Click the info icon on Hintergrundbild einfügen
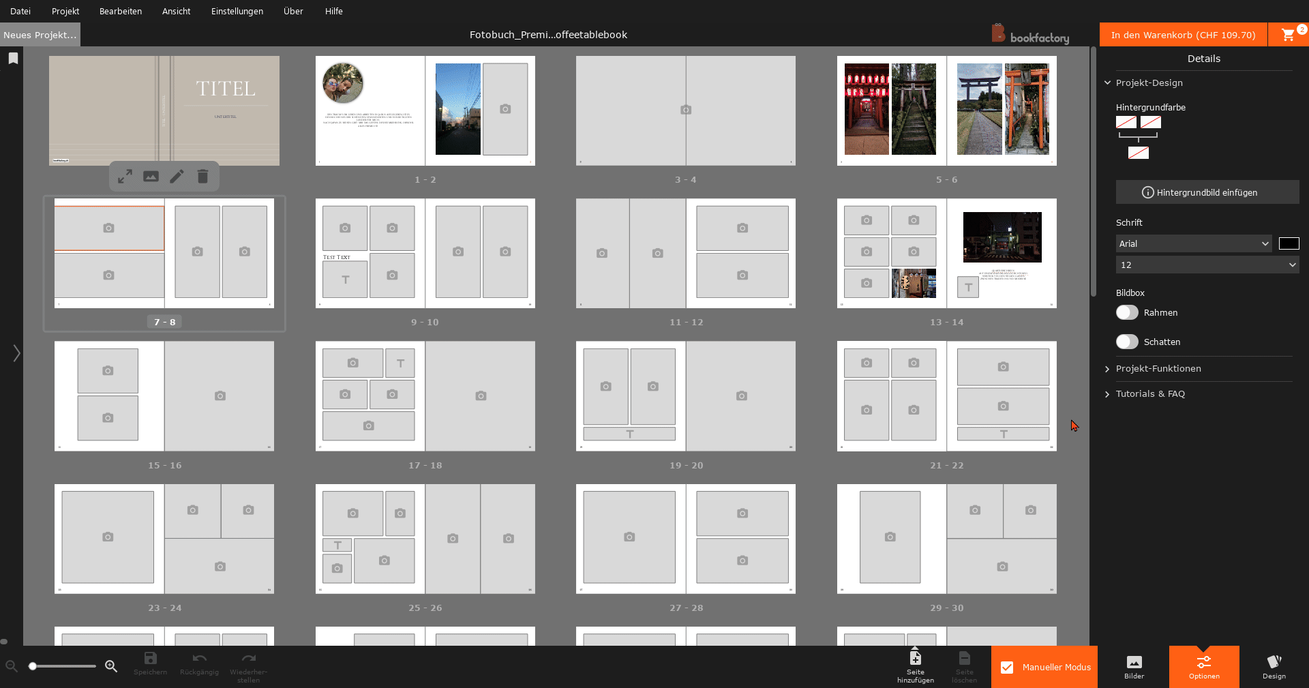The height and width of the screenshot is (688, 1309). 1147,193
